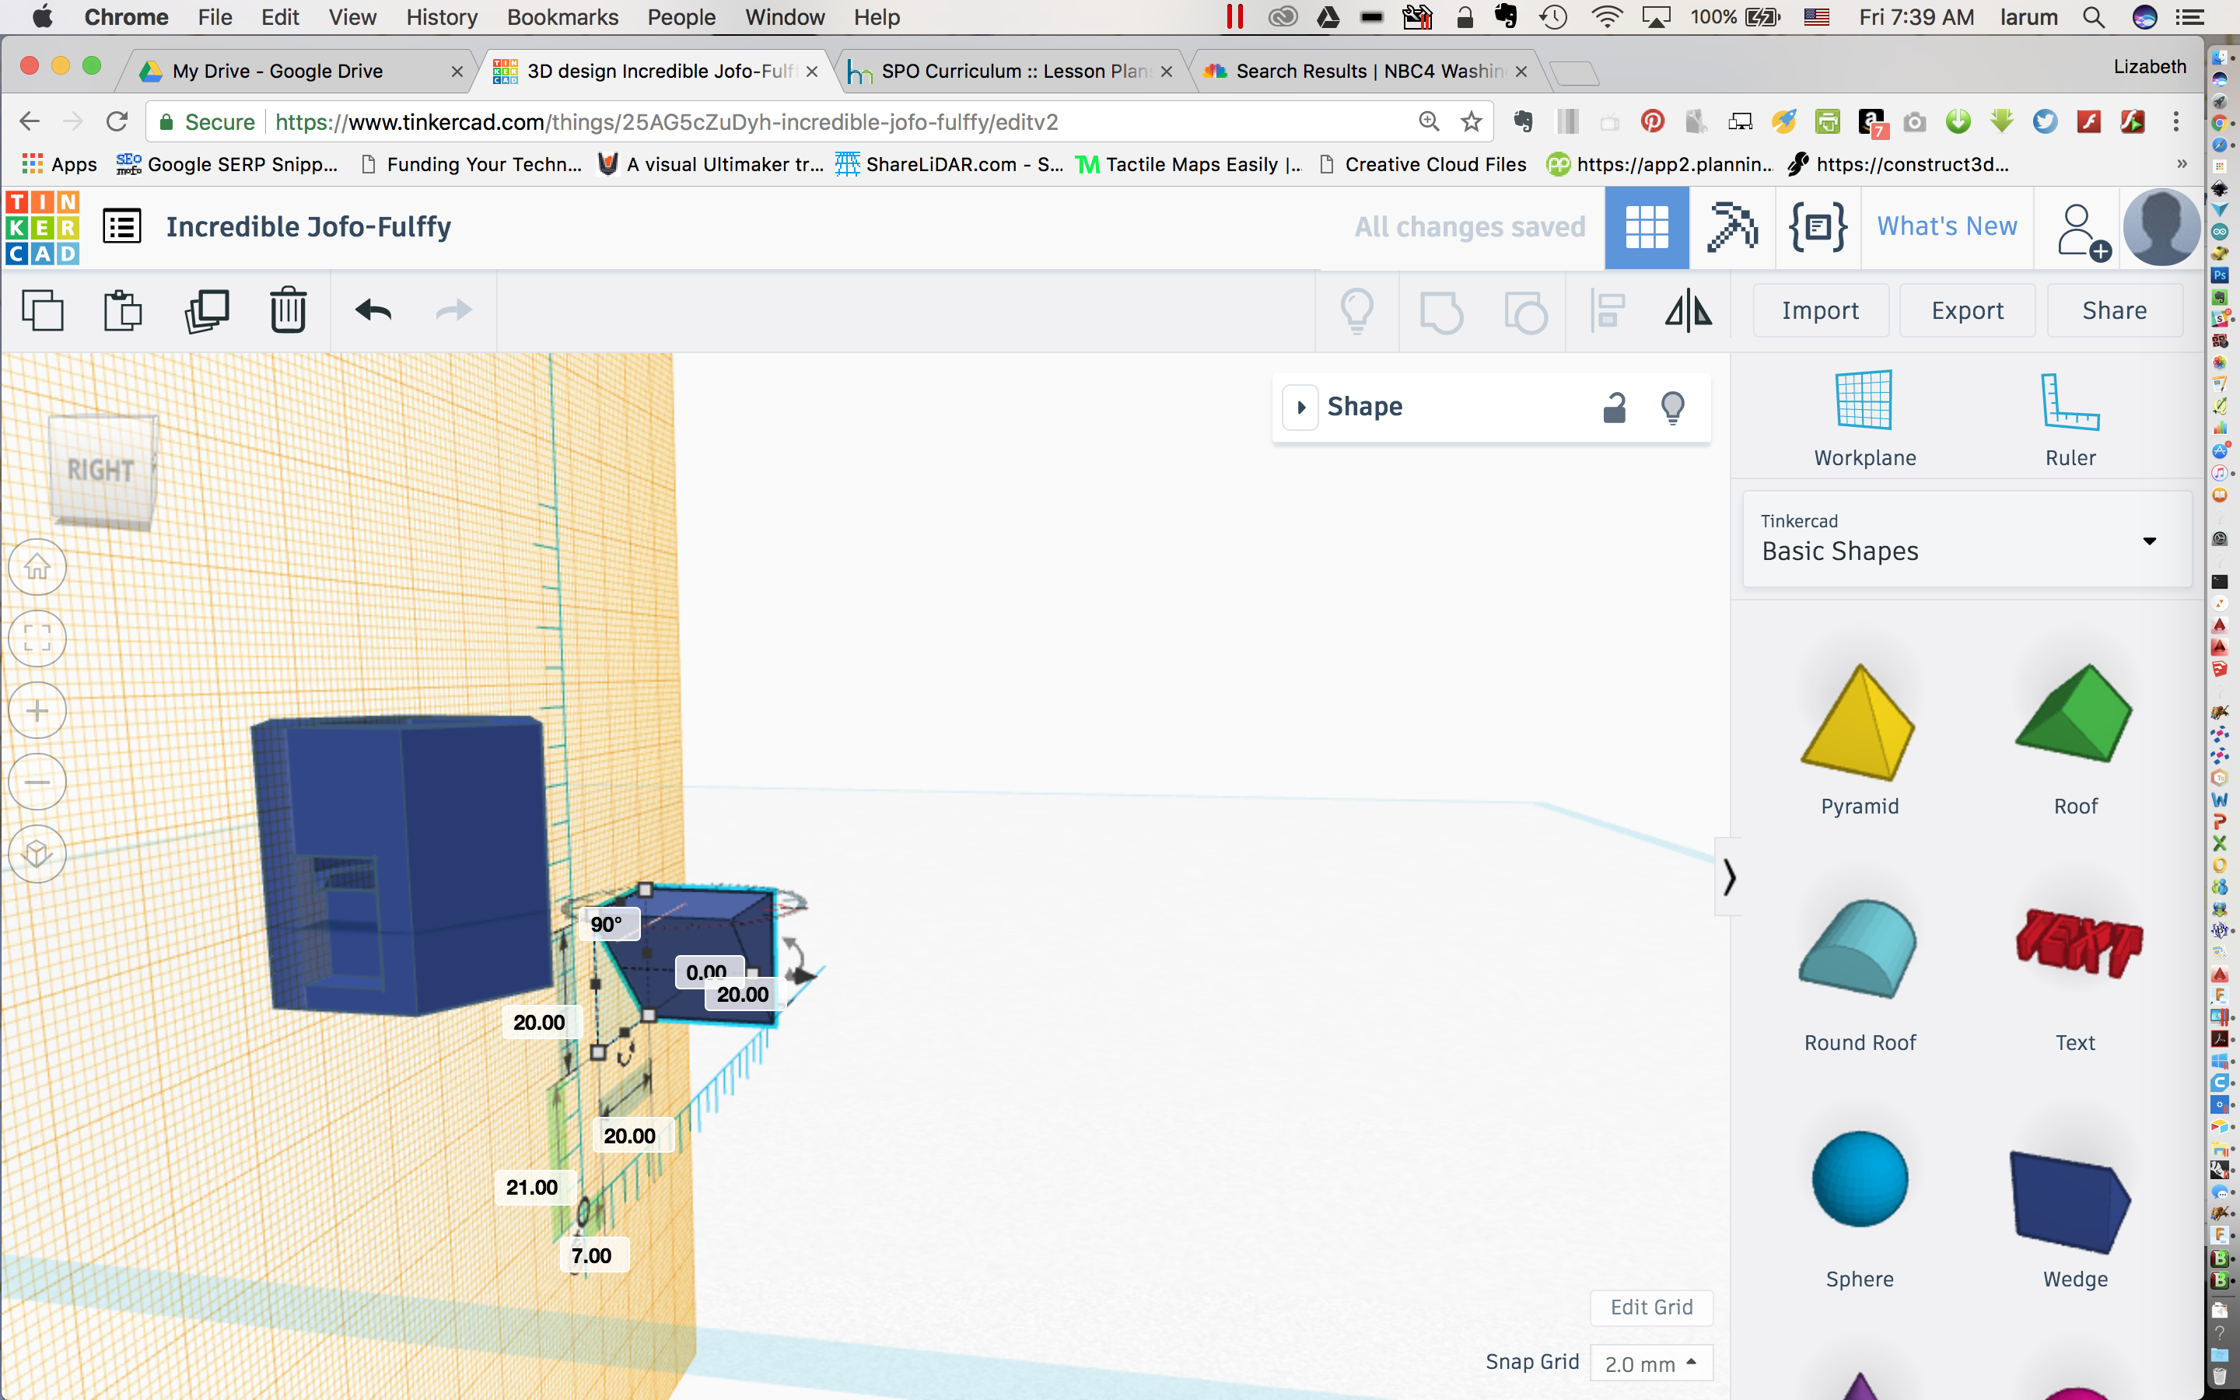Select the Round Roof shape

1860,975
